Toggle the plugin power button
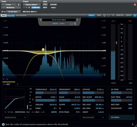This screenshot has width=137, height=127. point(135,15)
